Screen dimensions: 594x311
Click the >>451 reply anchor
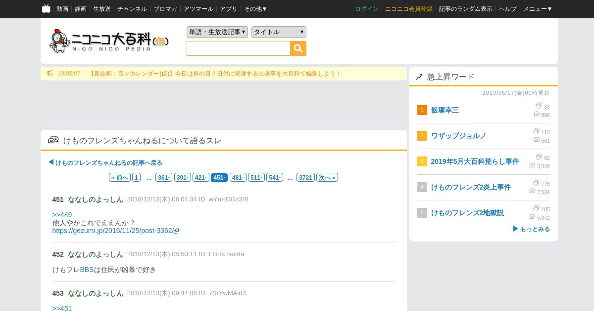tap(62, 308)
